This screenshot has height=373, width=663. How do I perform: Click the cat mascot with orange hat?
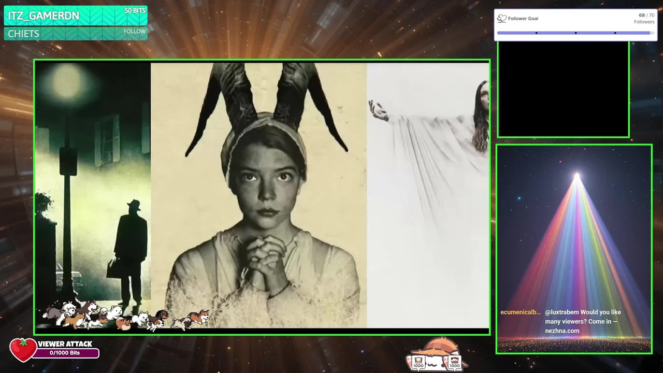pos(437,354)
